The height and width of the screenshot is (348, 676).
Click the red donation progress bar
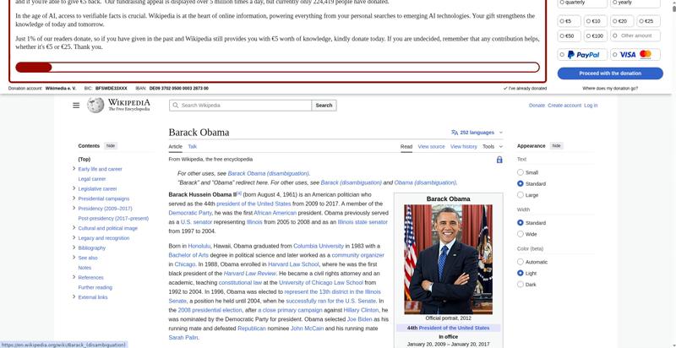click(x=34, y=68)
